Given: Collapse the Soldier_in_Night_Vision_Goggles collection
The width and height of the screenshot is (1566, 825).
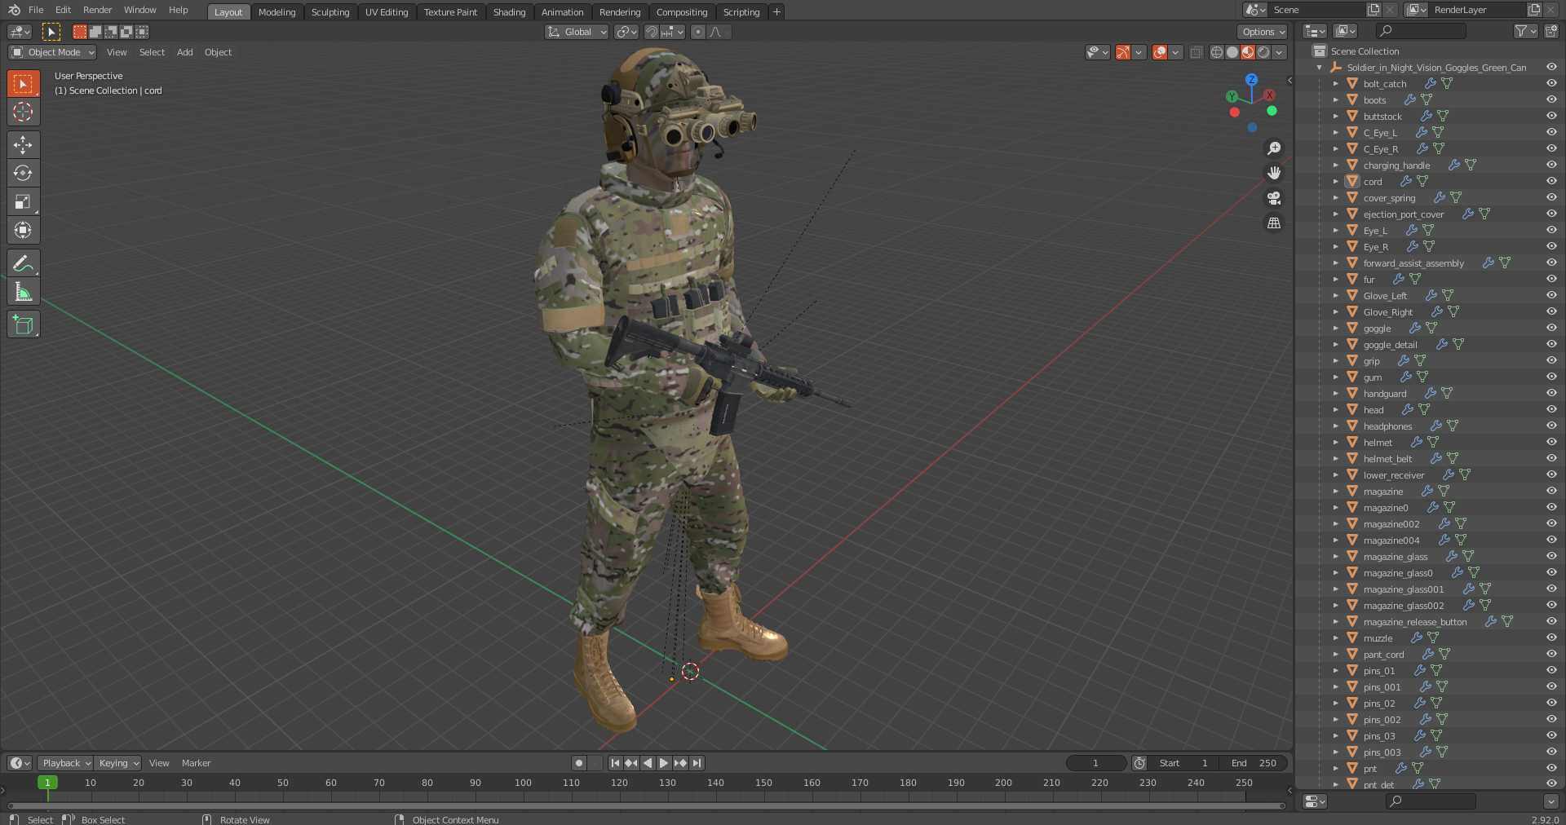Looking at the screenshot, I should point(1320,68).
